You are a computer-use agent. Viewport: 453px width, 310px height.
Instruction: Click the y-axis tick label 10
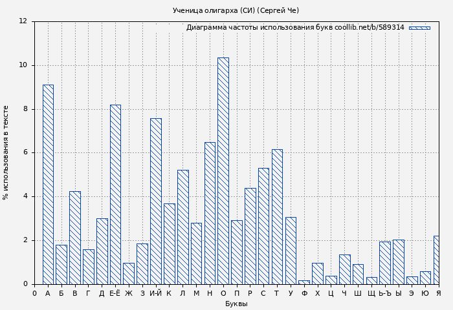coord(23,65)
